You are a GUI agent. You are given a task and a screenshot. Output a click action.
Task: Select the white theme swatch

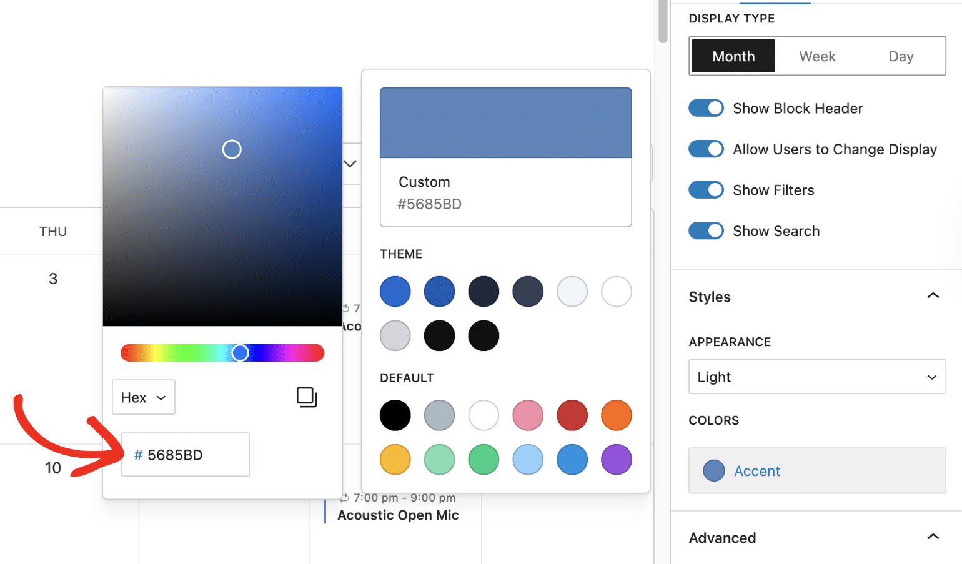pos(617,292)
